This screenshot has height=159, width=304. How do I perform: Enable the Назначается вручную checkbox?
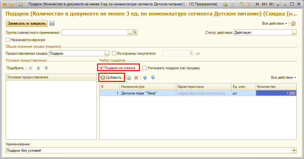[x=8, y=40]
